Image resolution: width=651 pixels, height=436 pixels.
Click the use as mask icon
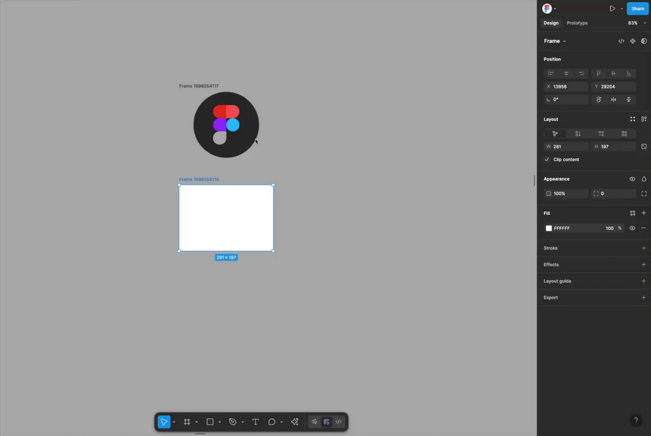(x=644, y=41)
